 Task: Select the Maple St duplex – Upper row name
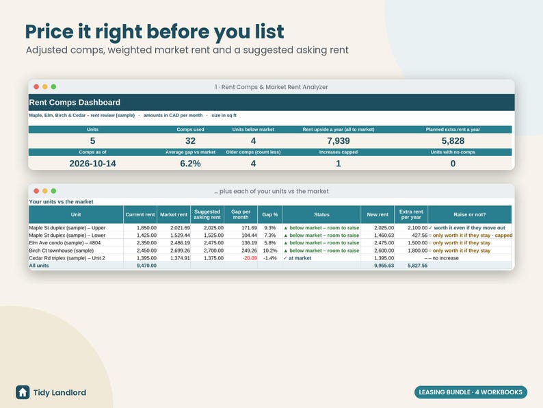pyautogui.click(x=67, y=228)
